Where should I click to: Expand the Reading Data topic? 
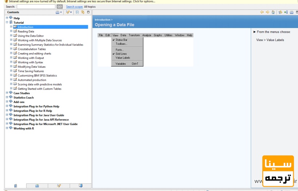coord(11,31)
